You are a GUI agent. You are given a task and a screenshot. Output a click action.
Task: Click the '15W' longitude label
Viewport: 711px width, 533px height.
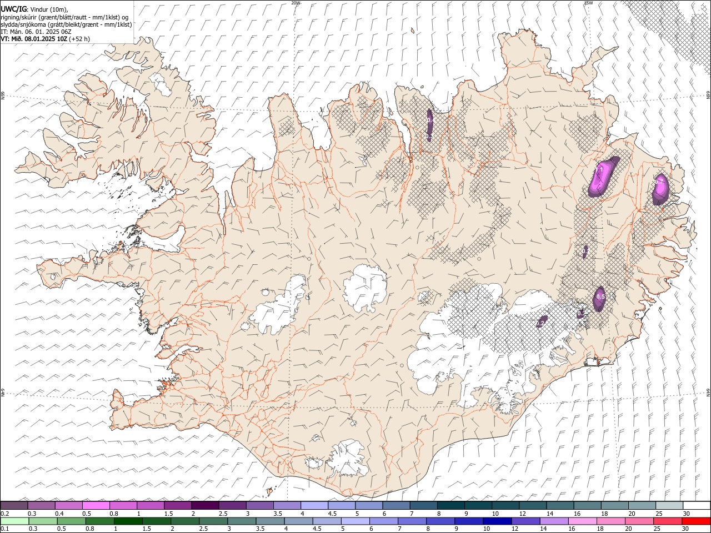(x=589, y=3)
